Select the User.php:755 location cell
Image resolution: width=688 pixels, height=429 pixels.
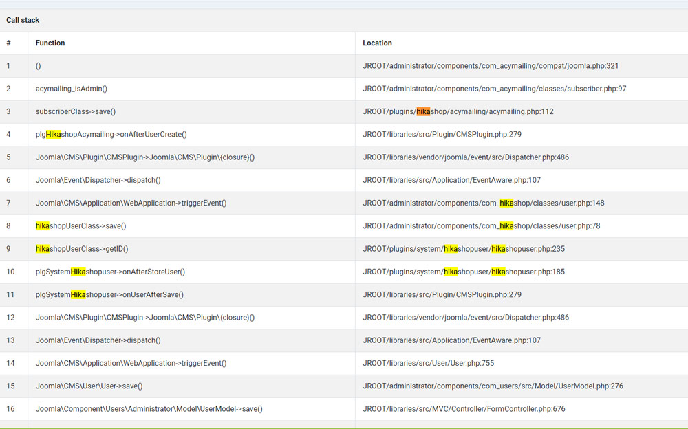[428, 363]
